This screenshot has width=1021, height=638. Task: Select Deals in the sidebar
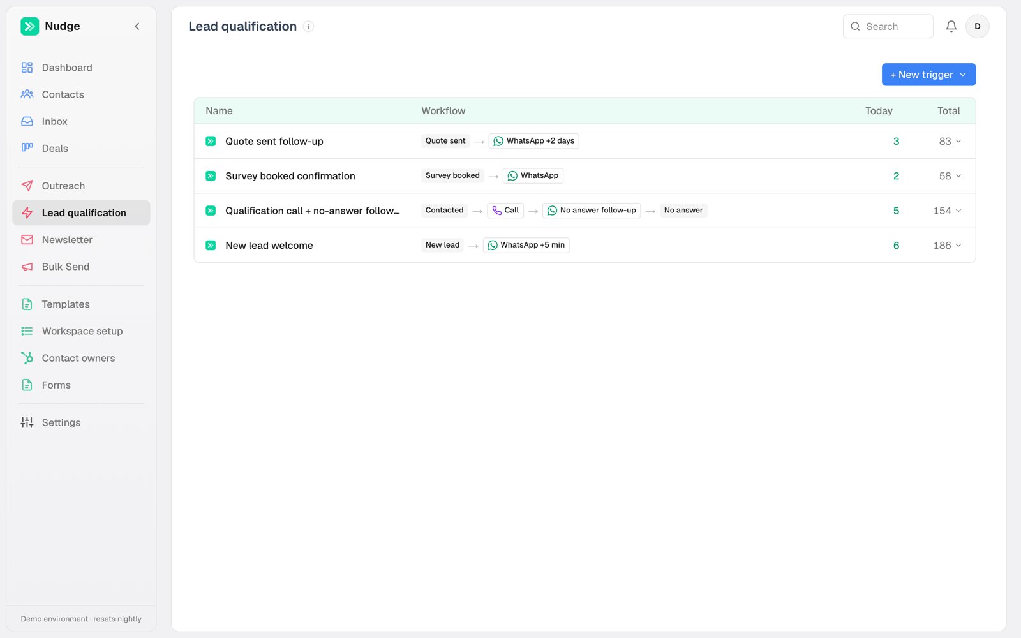81,148
